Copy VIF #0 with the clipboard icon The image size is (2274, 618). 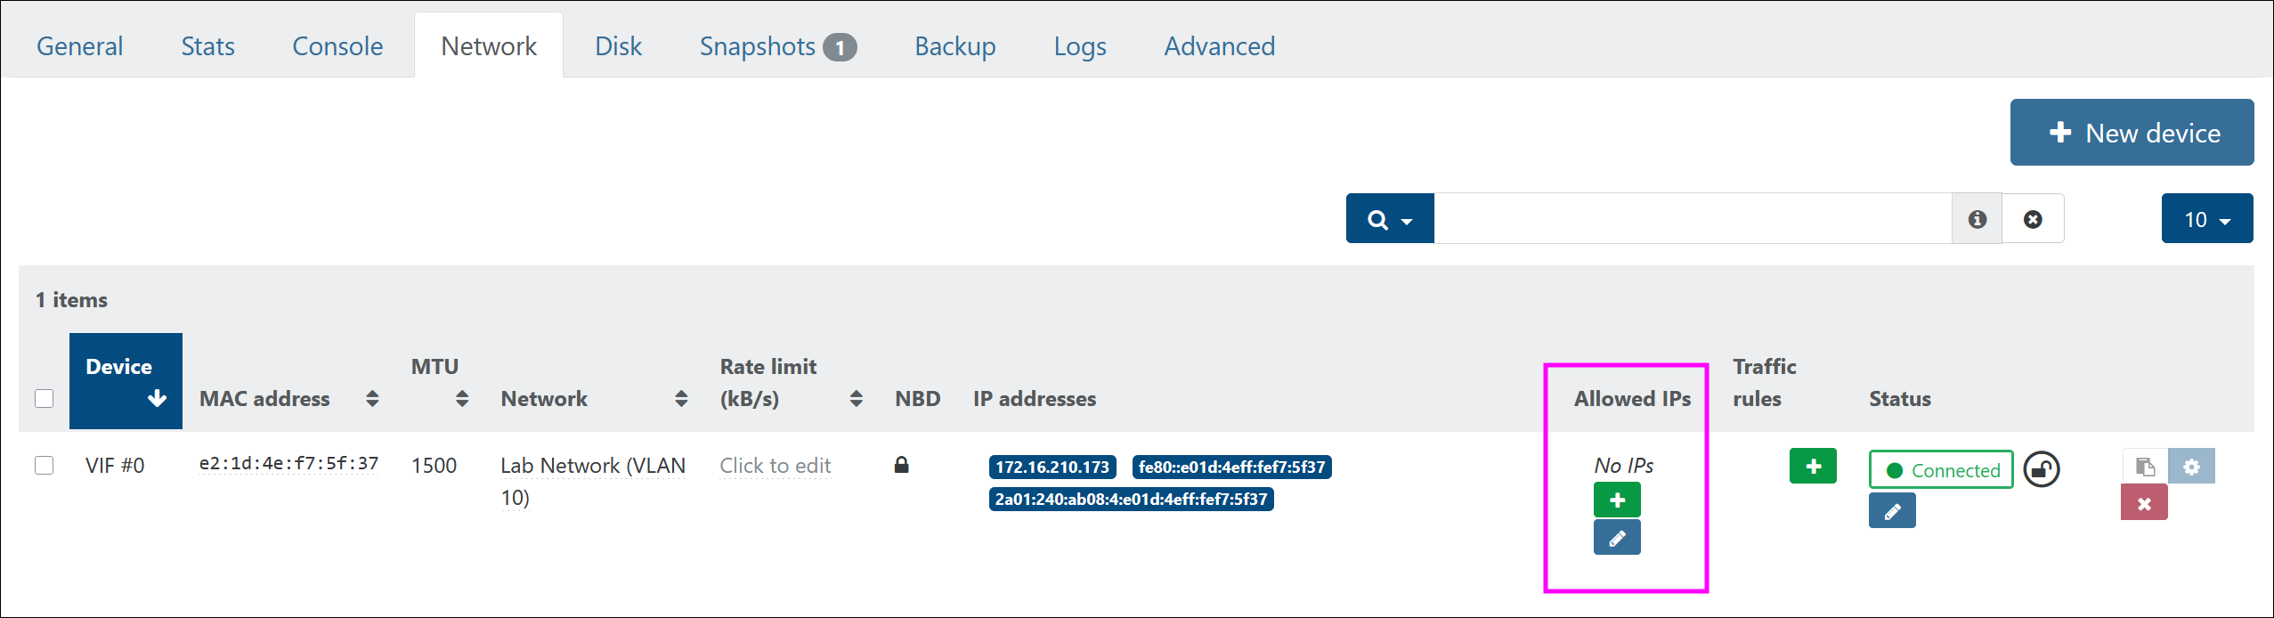[2145, 466]
